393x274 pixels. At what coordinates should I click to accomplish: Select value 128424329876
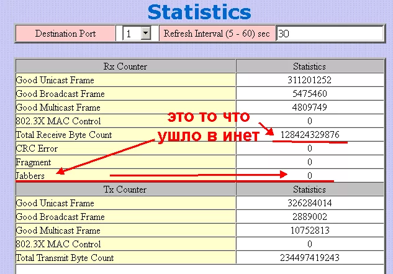(310, 135)
